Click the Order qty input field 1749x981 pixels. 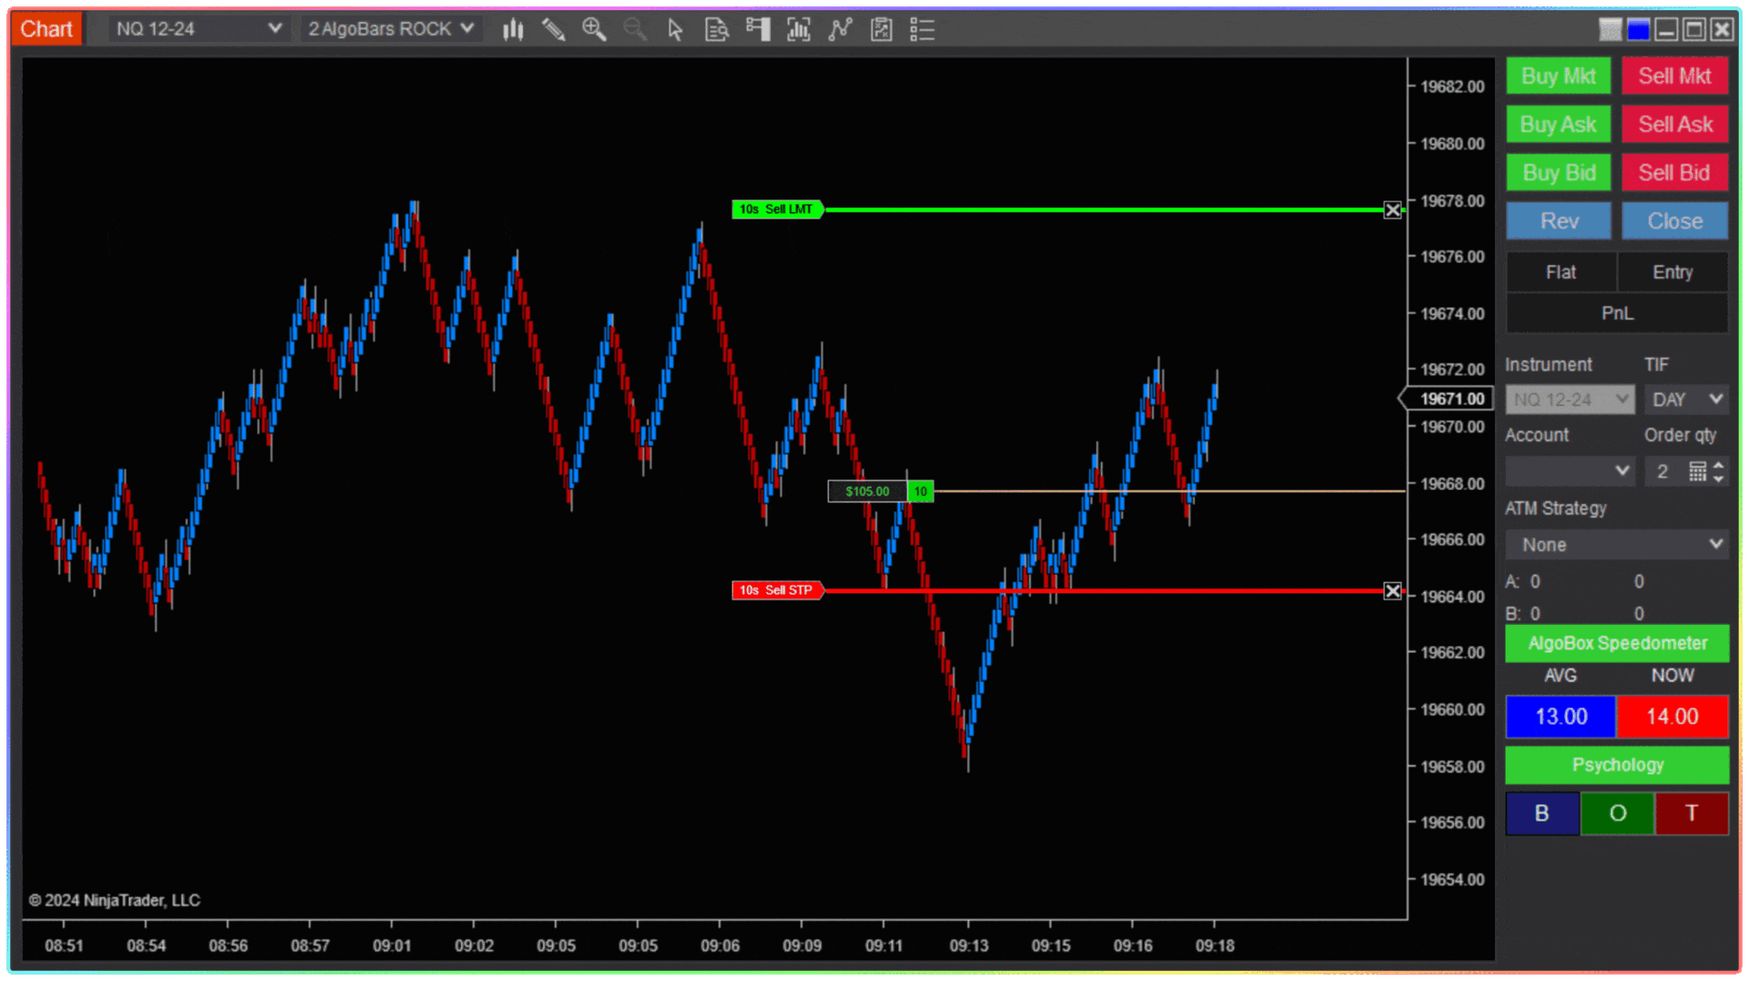[x=1663, y=471]
